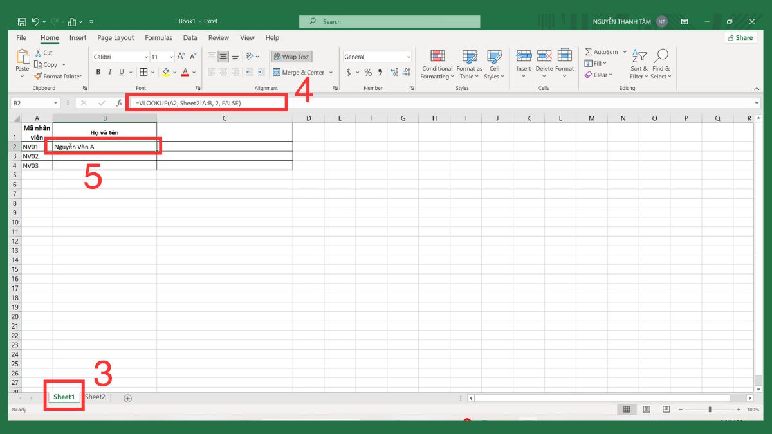Click the Search box in title bar

click(390, 21)
